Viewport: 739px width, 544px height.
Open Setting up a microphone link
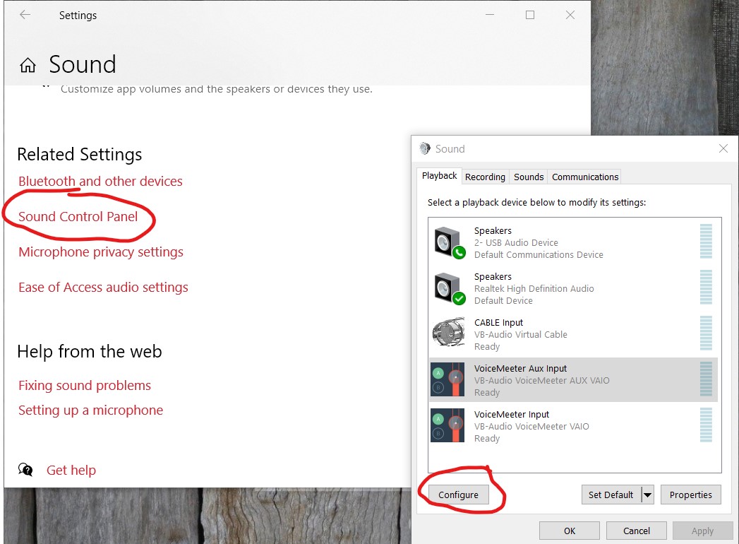click(x=90, y=410)
